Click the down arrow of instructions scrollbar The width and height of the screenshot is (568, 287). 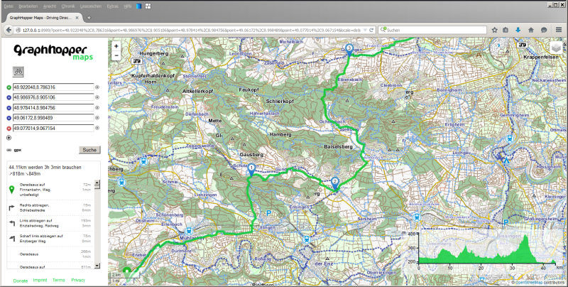pos(97,266)
